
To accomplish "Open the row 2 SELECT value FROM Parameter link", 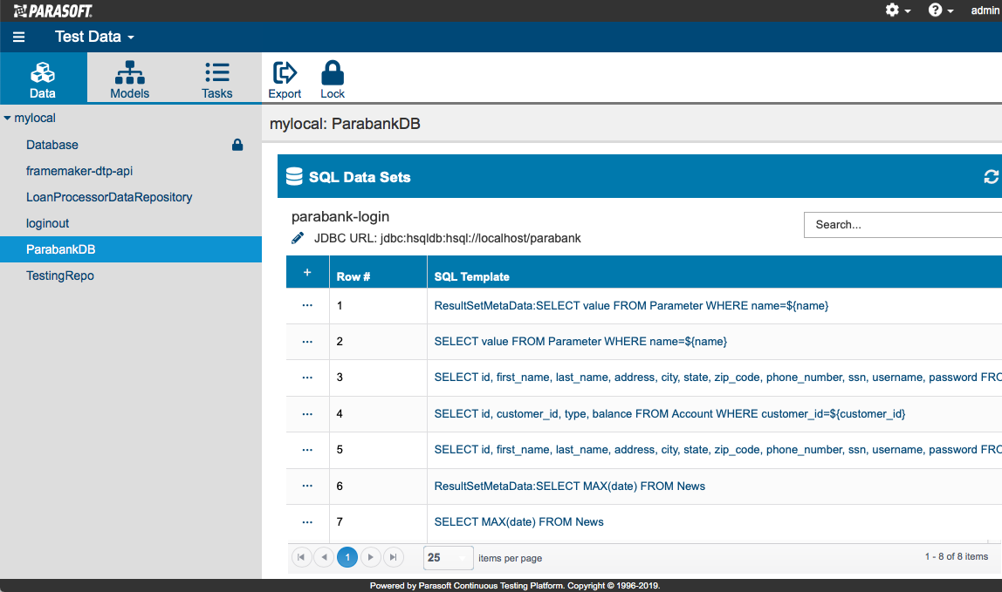I will click(581, 342).
